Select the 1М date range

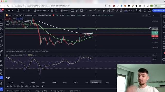pyautogui.click(x=14, y=86)
